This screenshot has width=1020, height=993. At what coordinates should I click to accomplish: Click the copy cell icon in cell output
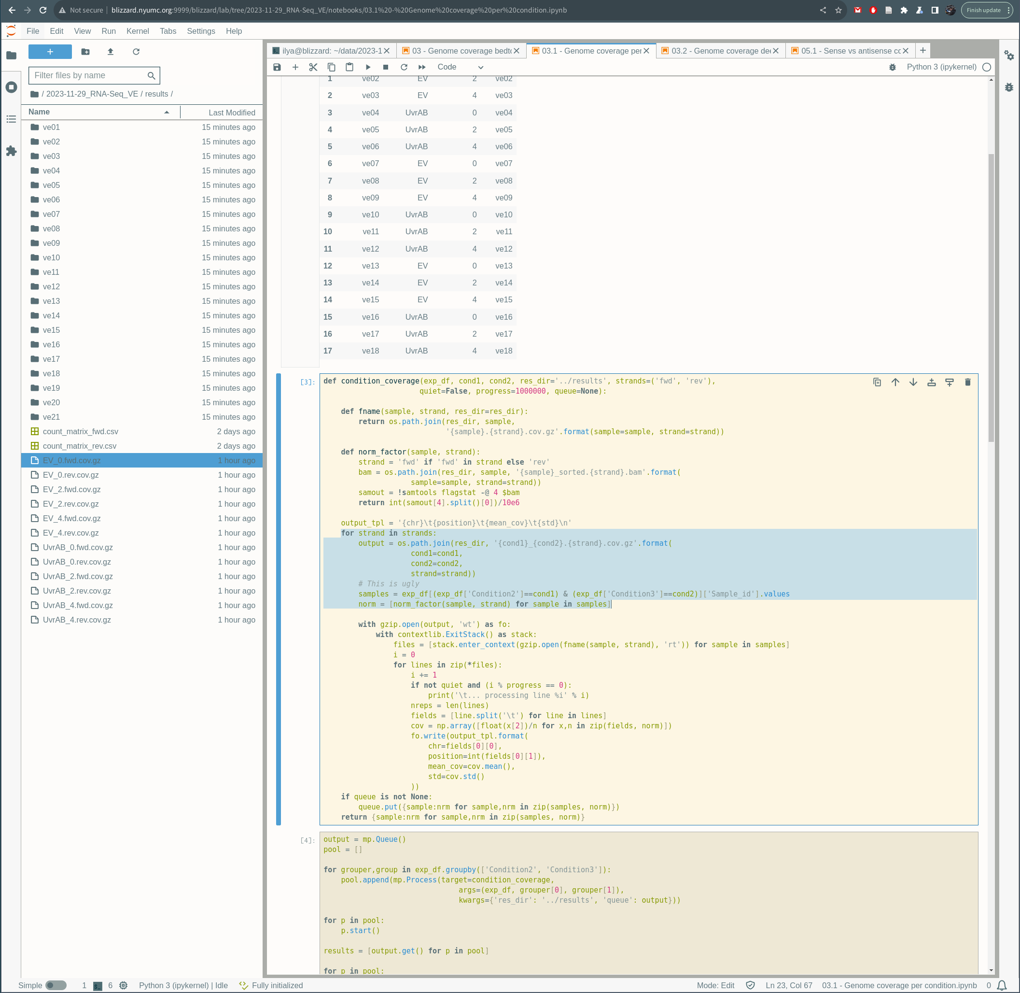click(x=877, y=382)
